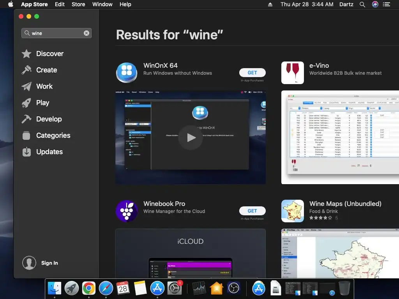
Task: Open Finder from the dock
Action: coord(55,288)
